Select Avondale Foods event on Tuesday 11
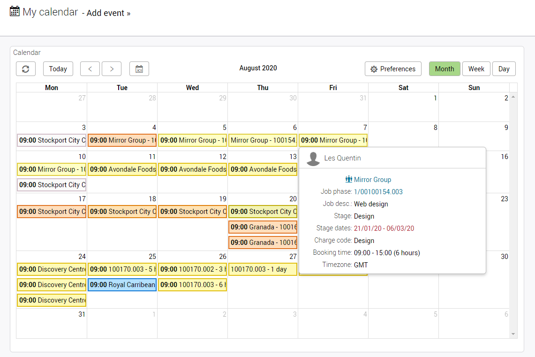535x357 pixels. coord(122,169)
